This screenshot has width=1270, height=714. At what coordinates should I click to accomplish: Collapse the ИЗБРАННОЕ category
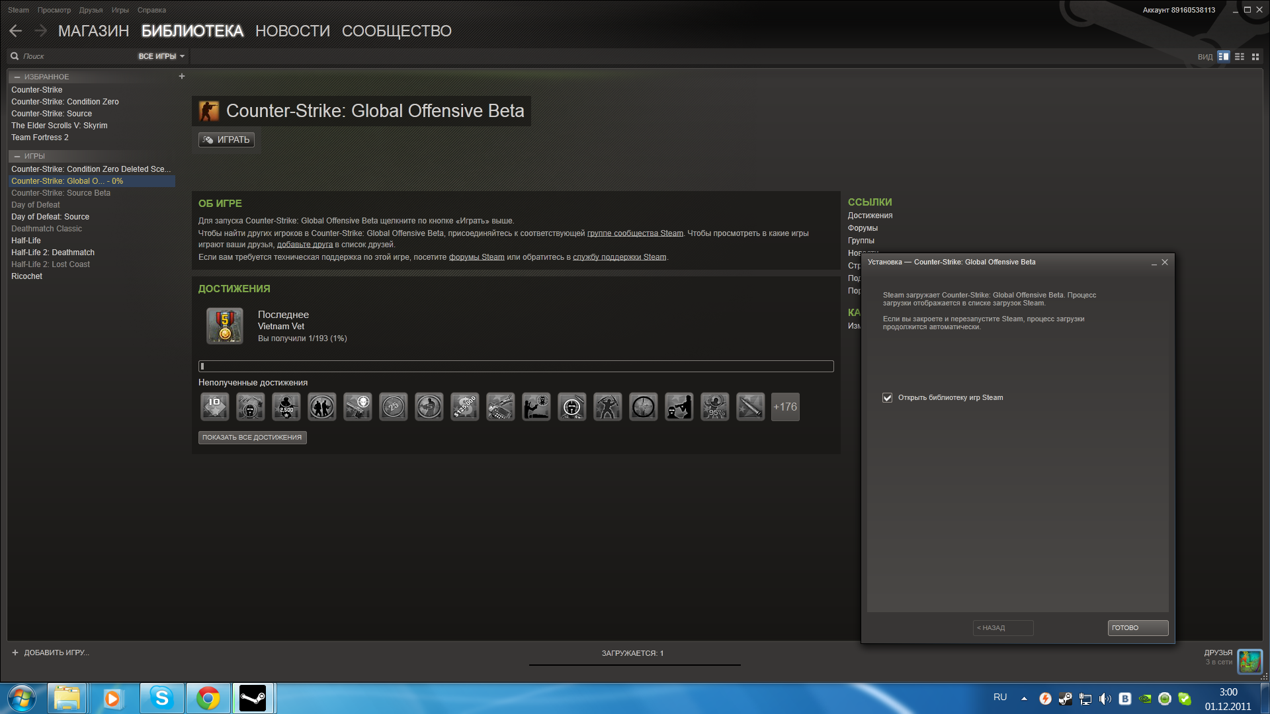(17, 77)
